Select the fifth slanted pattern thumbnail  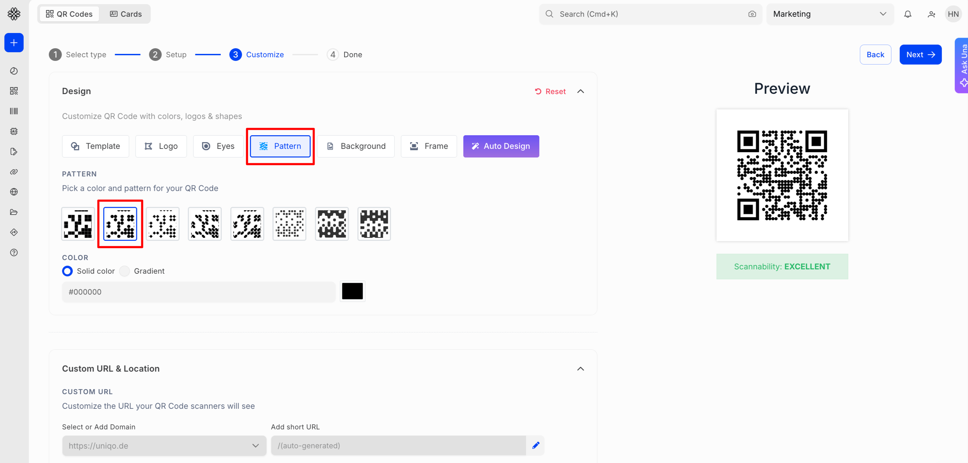click(247, 224)
